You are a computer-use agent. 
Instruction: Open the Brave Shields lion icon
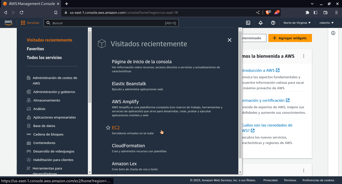point(268,12)
